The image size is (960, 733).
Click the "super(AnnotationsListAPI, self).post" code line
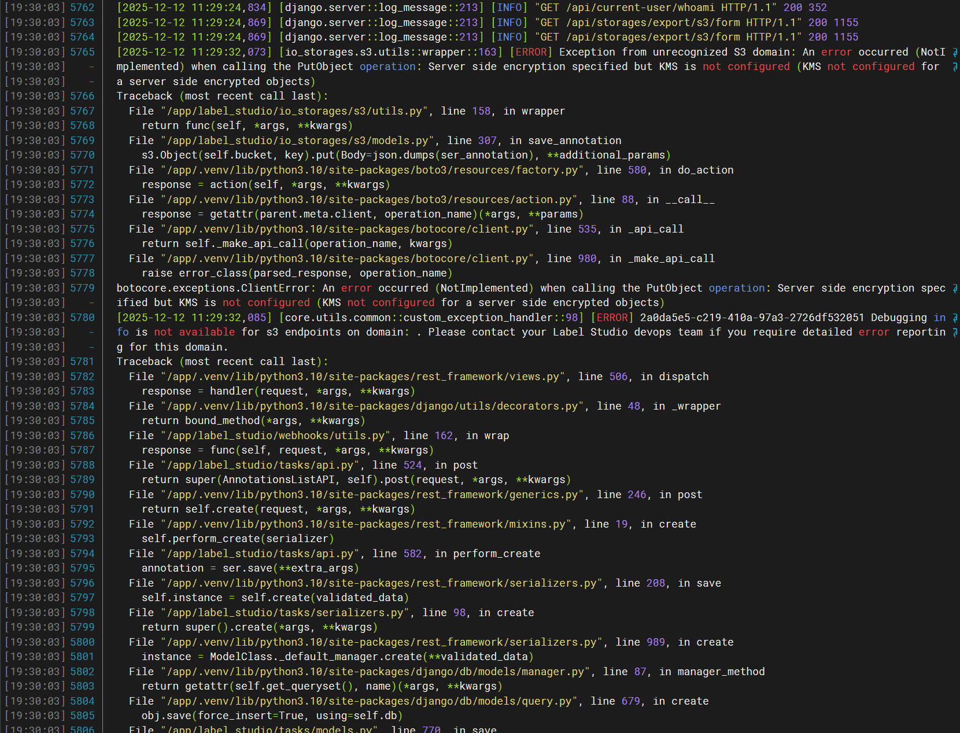pyautogui.click(x=356, y=480)
